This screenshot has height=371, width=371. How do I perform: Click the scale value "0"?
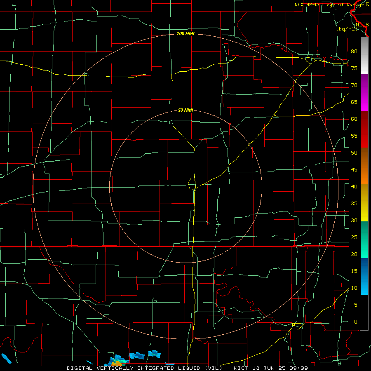pyautogui.click(x=356, y=322)
